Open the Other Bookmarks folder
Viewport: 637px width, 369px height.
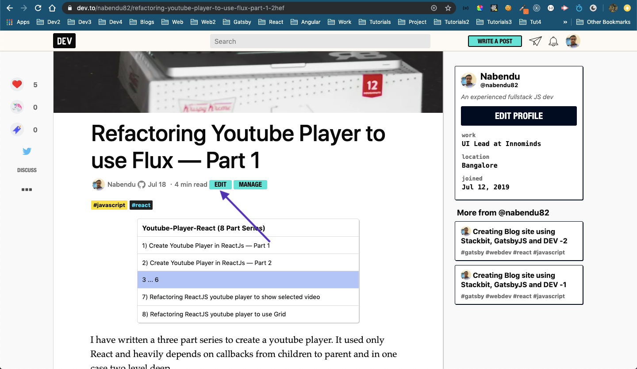(x=604, y=22)
